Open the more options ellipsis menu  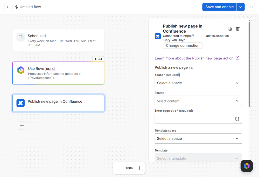click(x=251, y=7)
